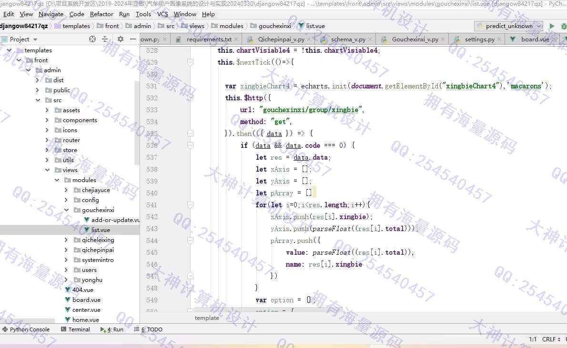The width and height of the screenshot is (567, 348).
Task: Open the VCS menu
Action: click(x=163, y=14)
